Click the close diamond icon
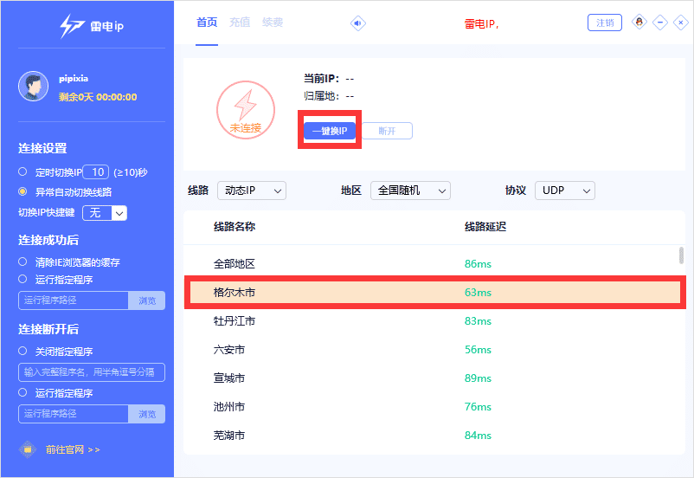Screen dimensions: 694x478 tap(680, 23)
